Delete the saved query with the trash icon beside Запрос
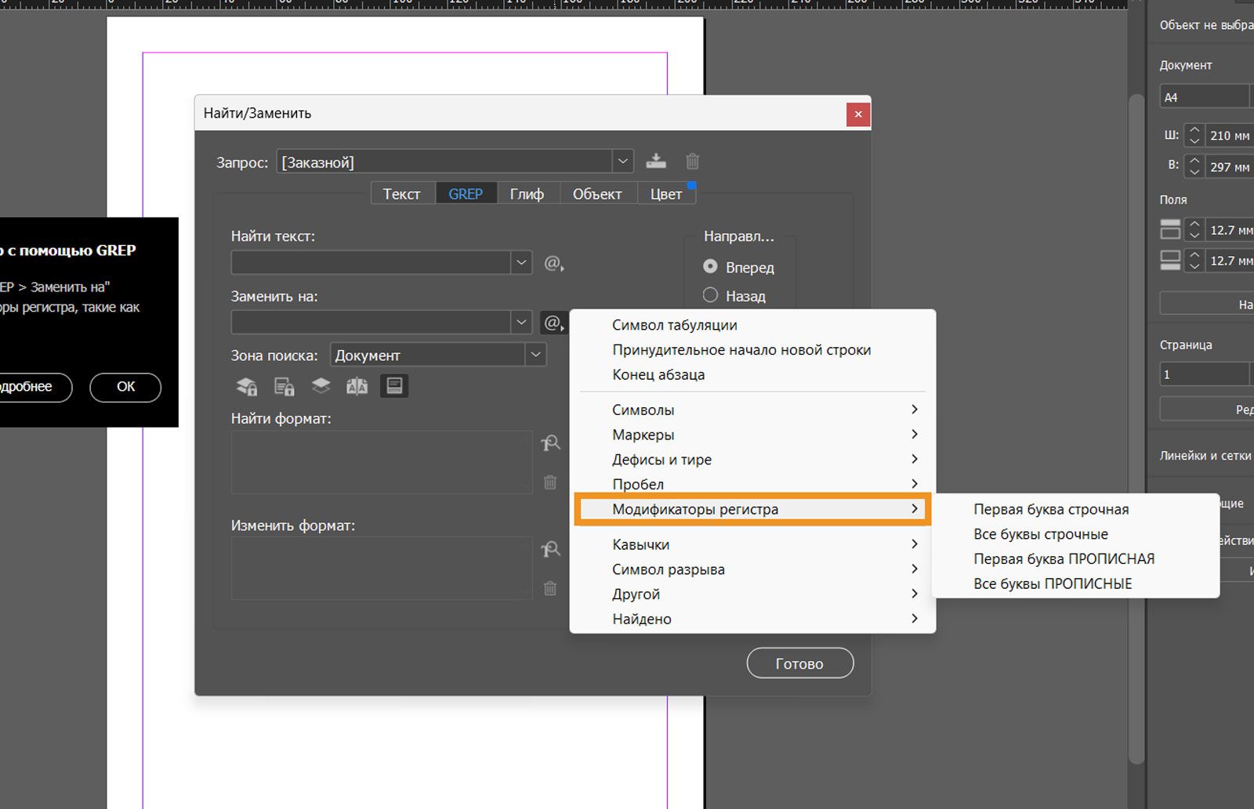 coord(692,161)
